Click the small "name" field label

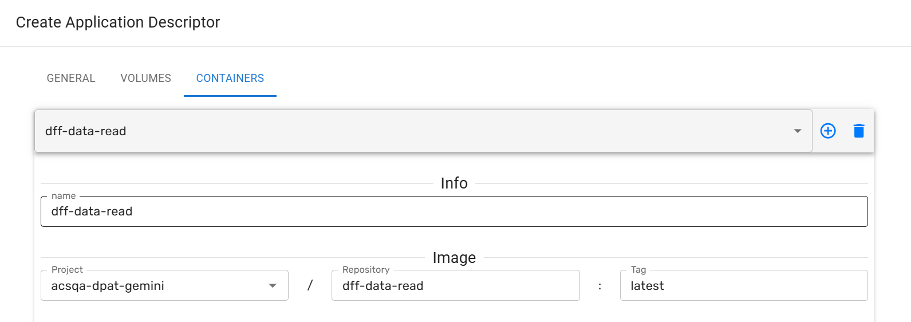pyautogui.click(x=64, y=196)
